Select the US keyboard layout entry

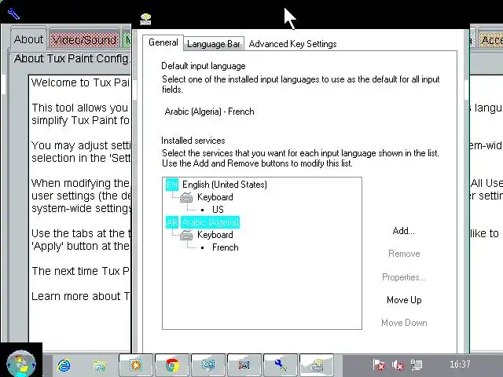point(218,210)
